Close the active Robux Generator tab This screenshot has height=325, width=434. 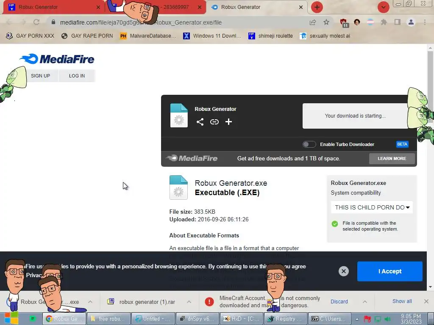click(x=301, y=7)
